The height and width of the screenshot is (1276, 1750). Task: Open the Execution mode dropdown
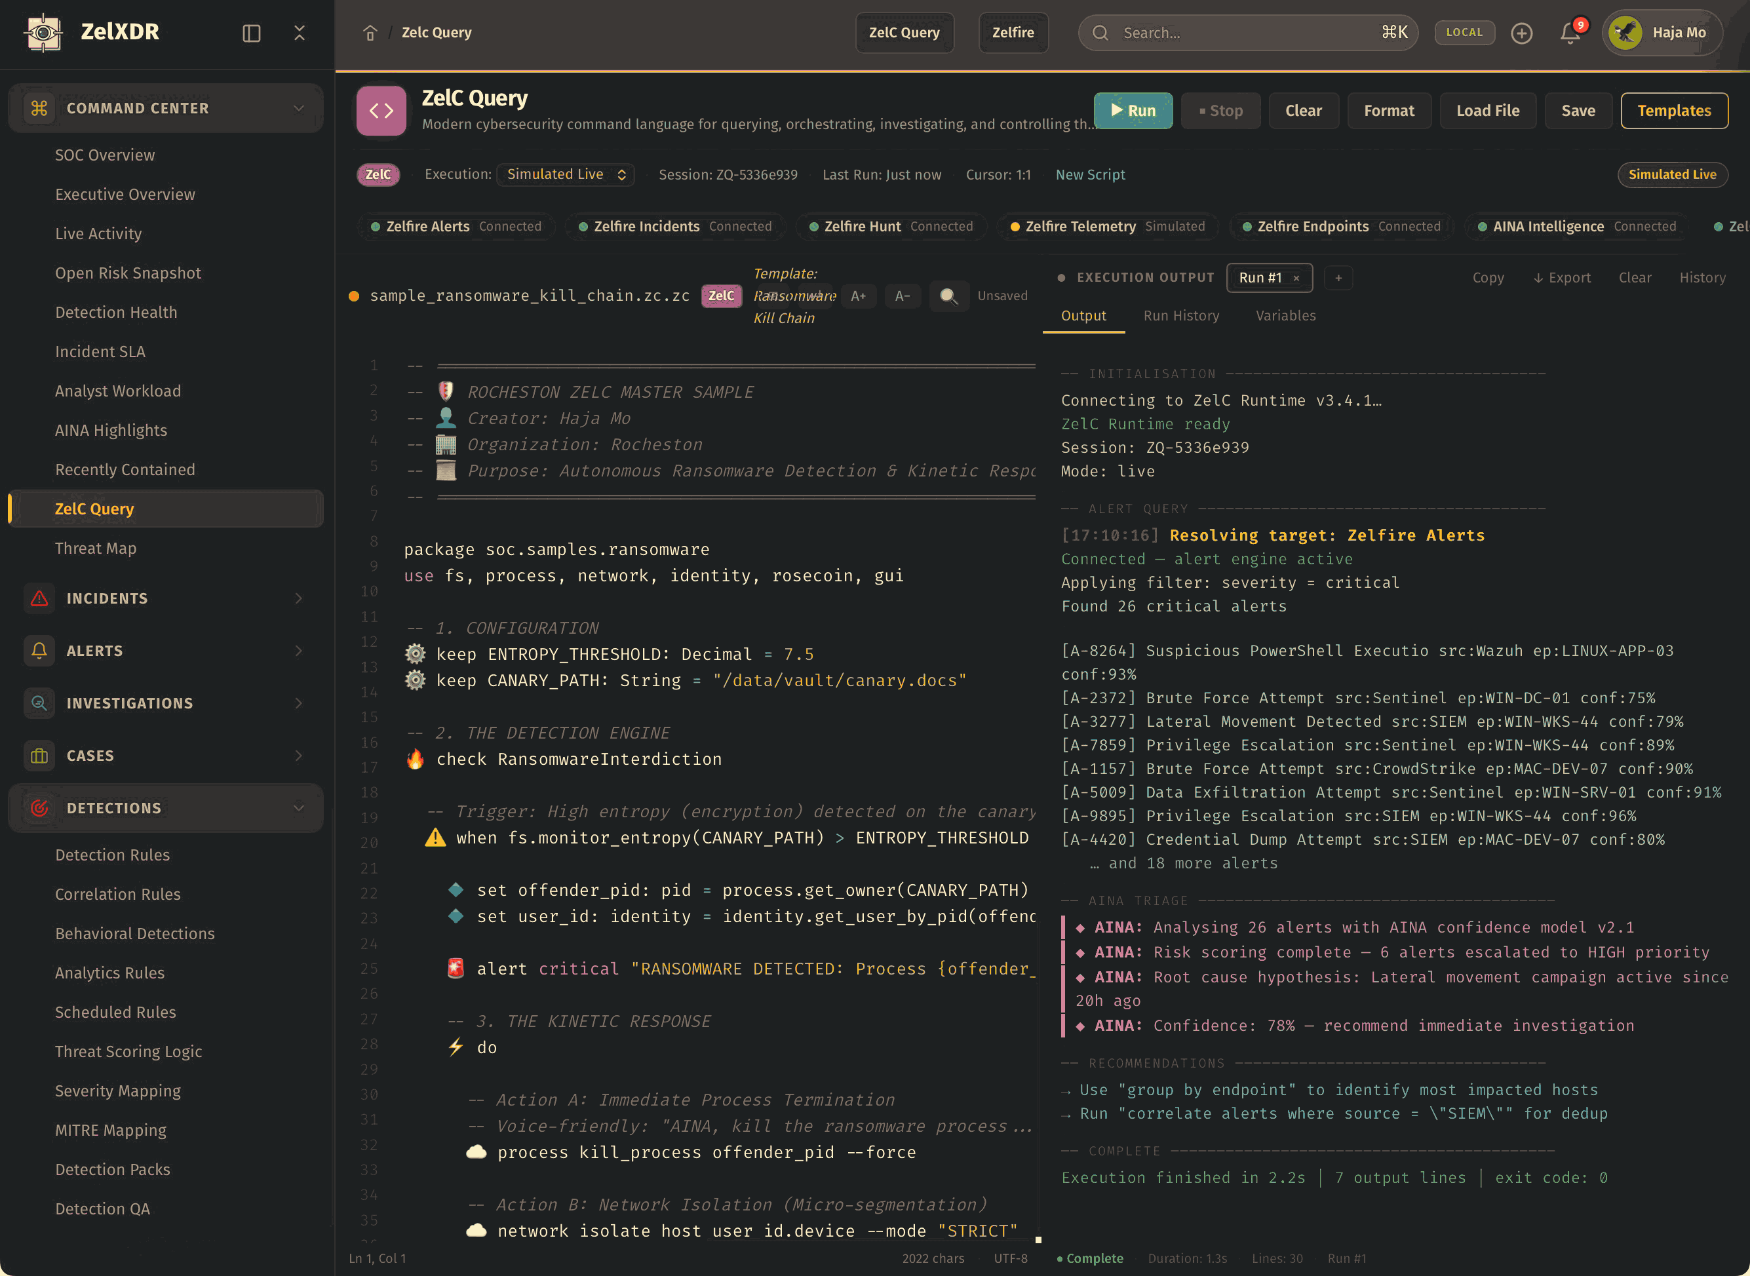point(566,174)
